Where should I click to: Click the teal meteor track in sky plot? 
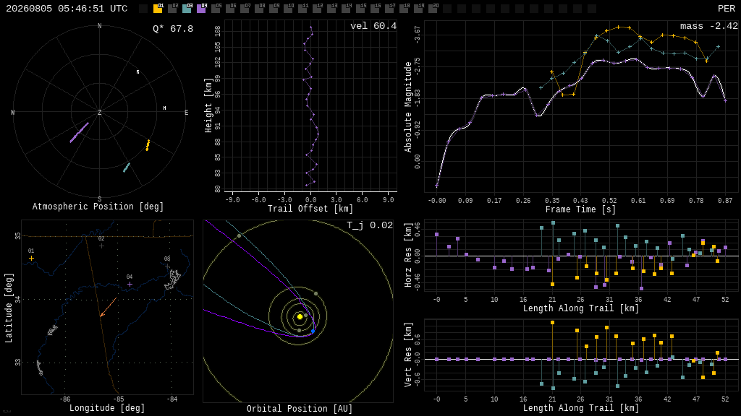(x=126, y=168)
